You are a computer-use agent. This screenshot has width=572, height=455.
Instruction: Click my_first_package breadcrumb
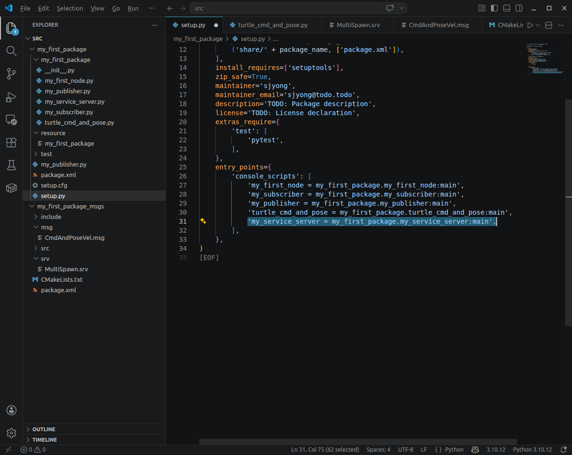[x=198, y=39]
